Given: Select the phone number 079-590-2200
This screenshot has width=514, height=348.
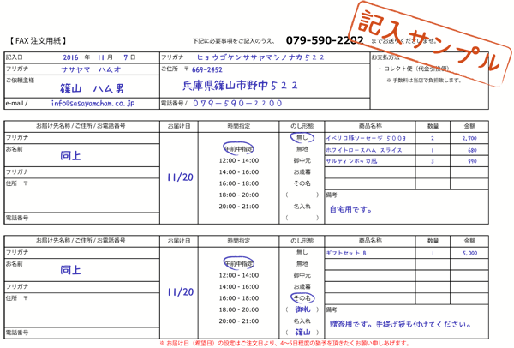Looking at the screenshot, I should (237, 104).
